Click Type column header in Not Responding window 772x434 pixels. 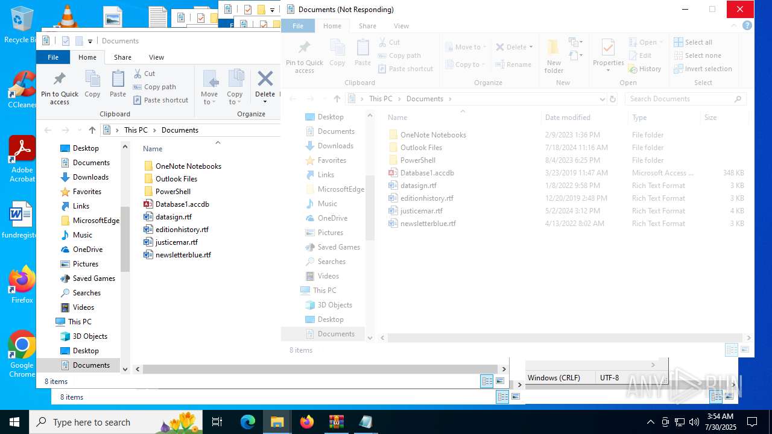pyautogui.click(x=639, y=118)
